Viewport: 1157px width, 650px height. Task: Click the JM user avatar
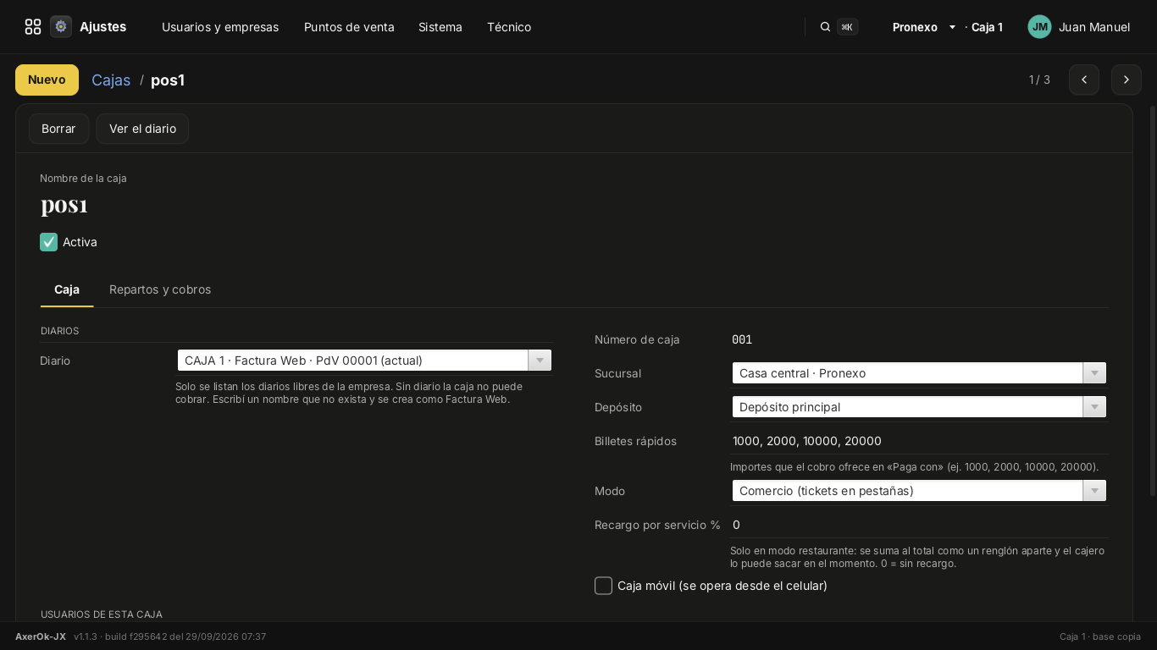[x=1039, y=27]
